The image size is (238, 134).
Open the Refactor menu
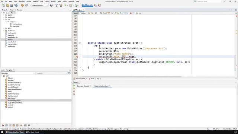pyautogui.click(x=36, y=1)
